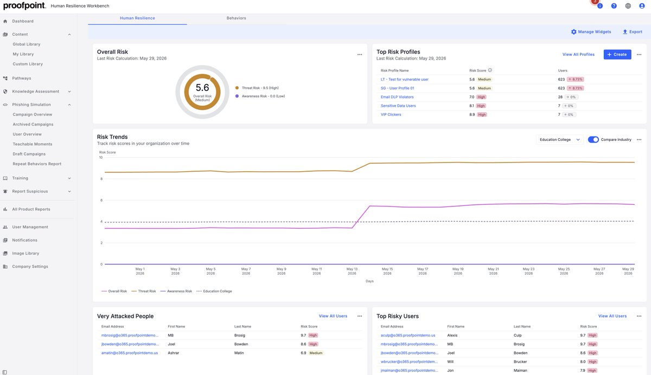Open the help question mark icon
The height and width of the screenshot is (375, 651).
click(614, 6)
